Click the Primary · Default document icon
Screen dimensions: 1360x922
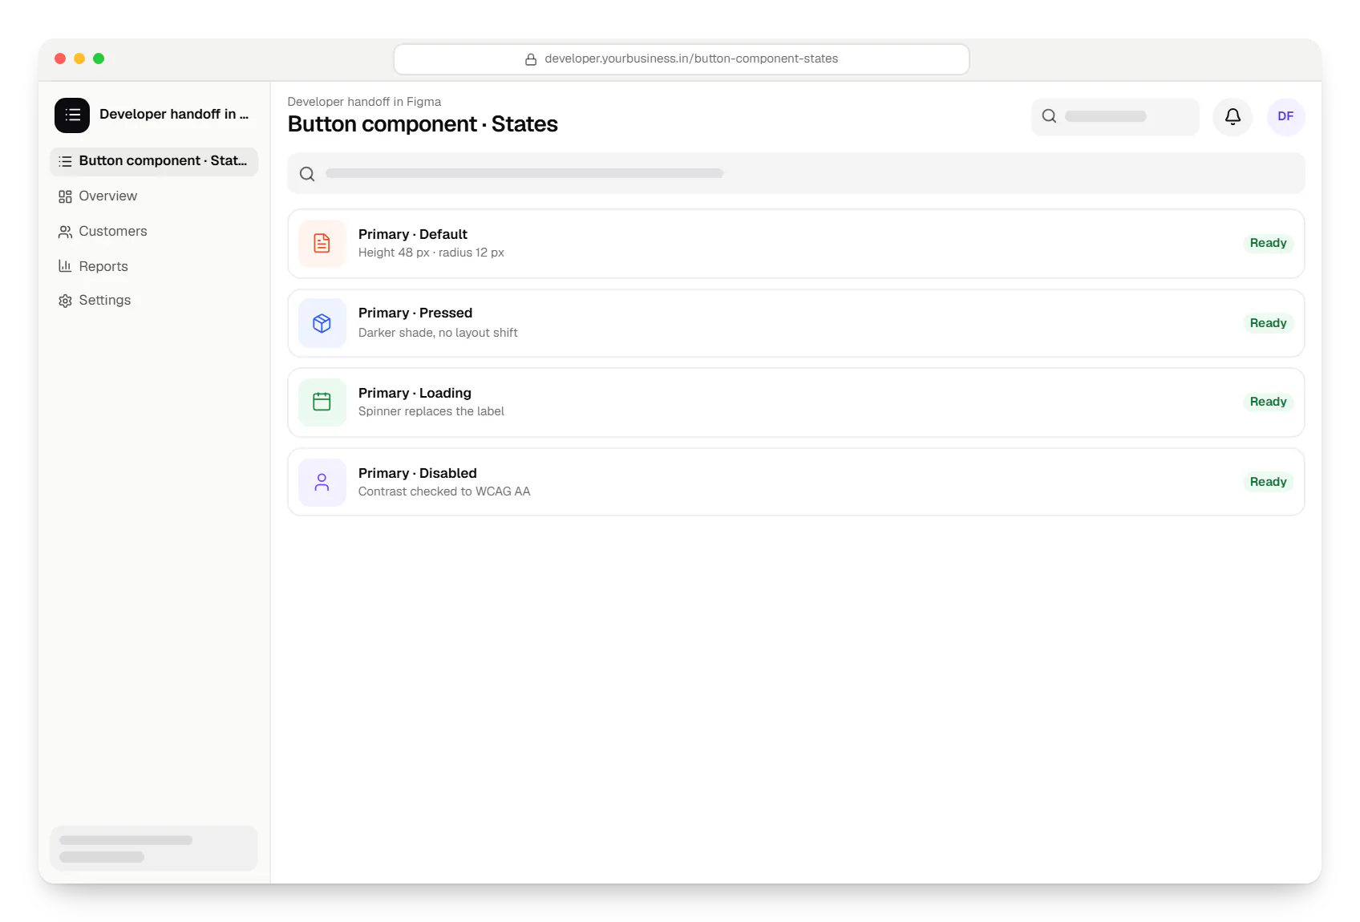pyautogui.click(x=322, y=243)
